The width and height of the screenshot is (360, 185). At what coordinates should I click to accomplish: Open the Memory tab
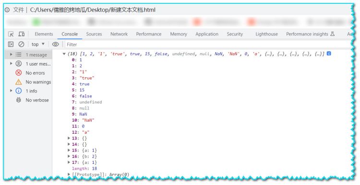[179, 34]
